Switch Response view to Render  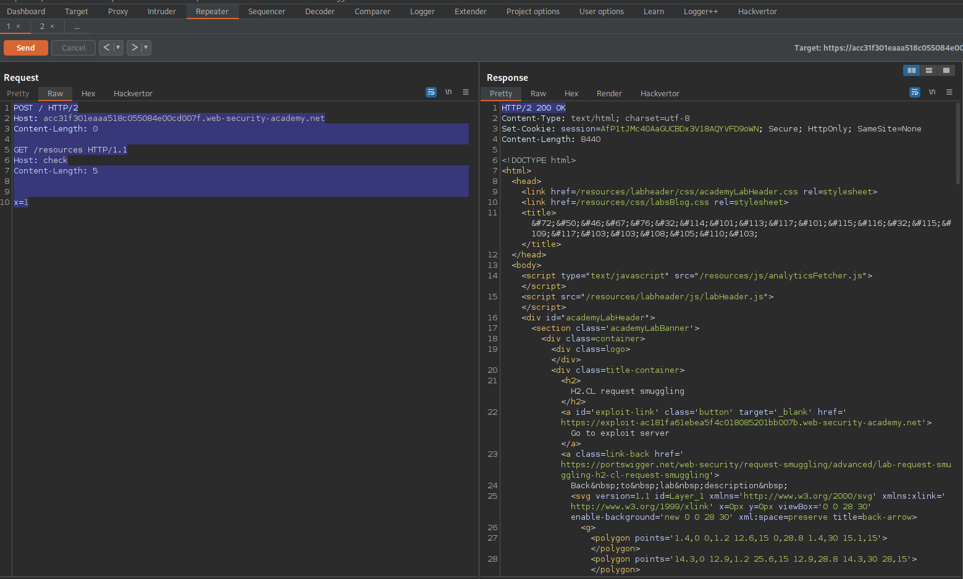[x=609, y=93]
